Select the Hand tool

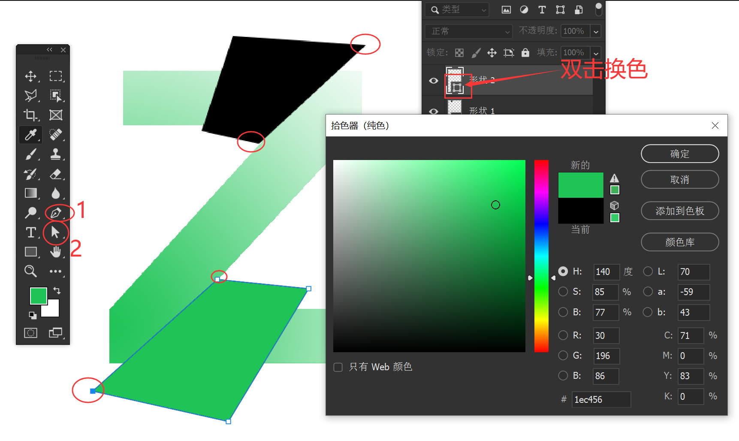[56, 252]
